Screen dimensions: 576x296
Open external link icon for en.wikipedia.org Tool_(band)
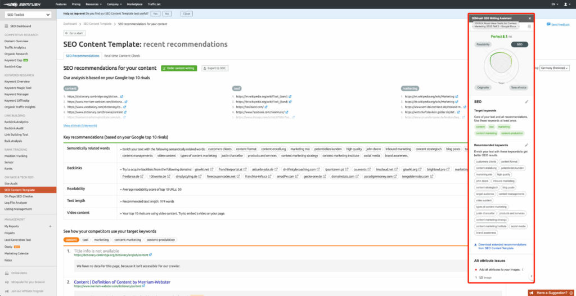point(290,96)
